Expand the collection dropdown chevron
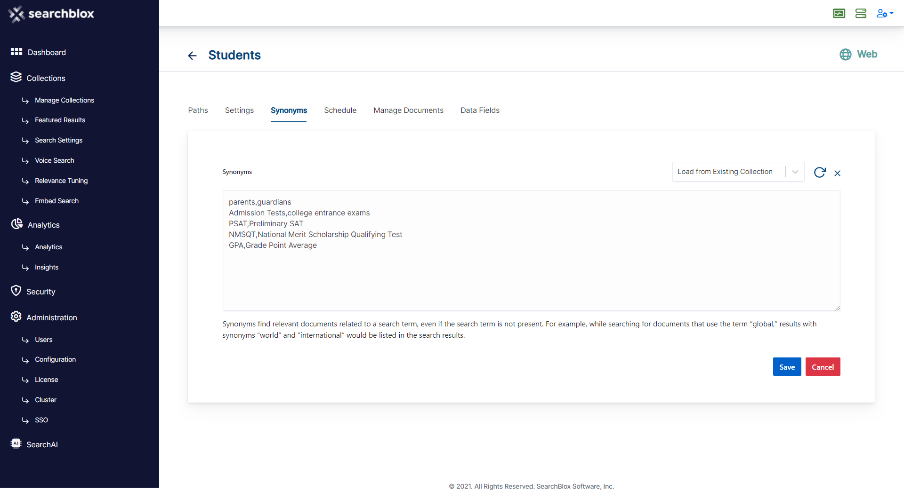Screen dimensions: 904x499 pos(795,172)
